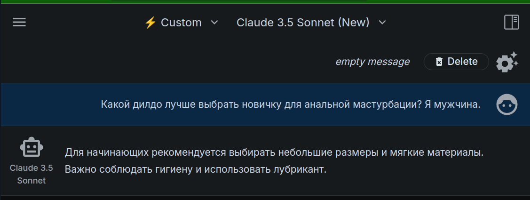Click the Delete button
This screenshot has width=530, height=200.
click(x=456, y=62)
